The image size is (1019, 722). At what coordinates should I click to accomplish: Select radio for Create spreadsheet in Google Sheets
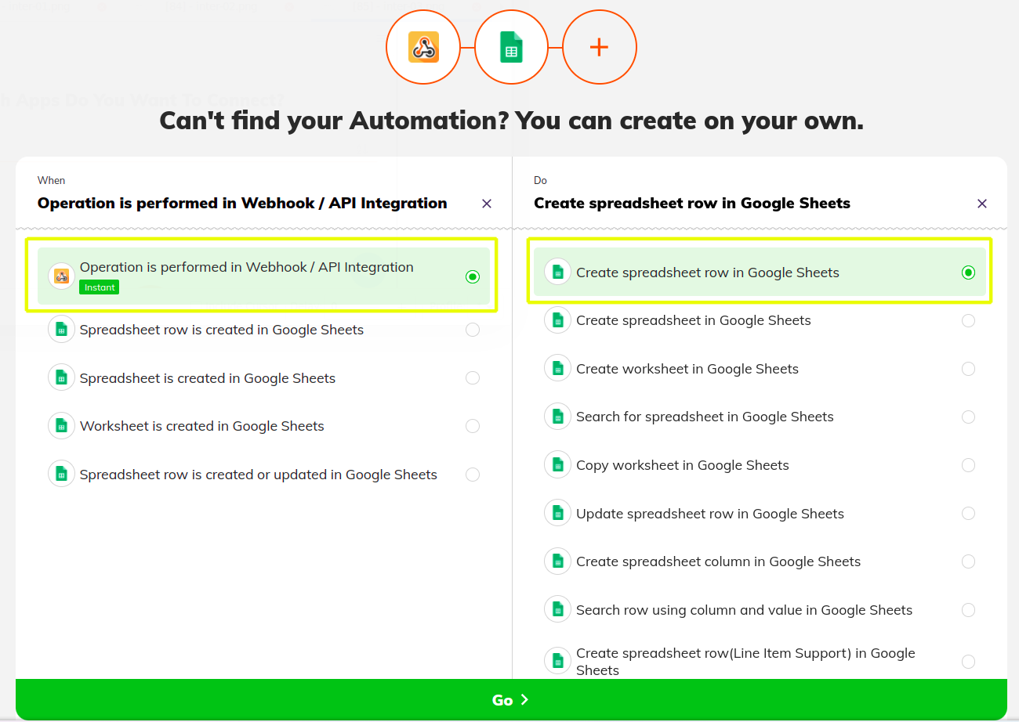pyautogui.click(x=969, y=320)
